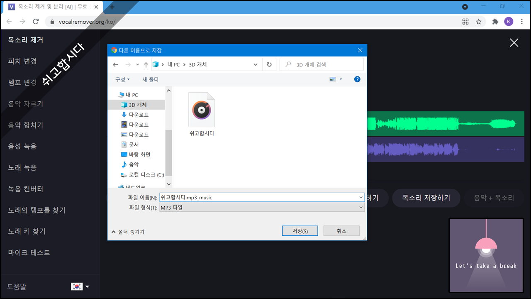Click the Chrome back button
Image resolution: width=531 pixels, height=299 pixels.
pyautogui.click(x=9, y=22)
